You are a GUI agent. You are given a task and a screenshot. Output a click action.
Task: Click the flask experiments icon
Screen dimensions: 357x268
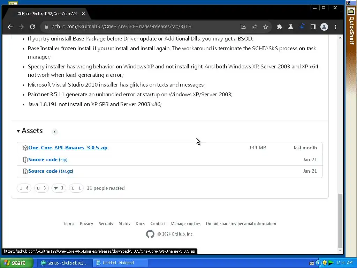click(x=290, y=27)
